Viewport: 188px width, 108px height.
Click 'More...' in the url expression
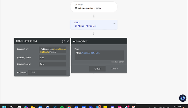coord(53,52)
